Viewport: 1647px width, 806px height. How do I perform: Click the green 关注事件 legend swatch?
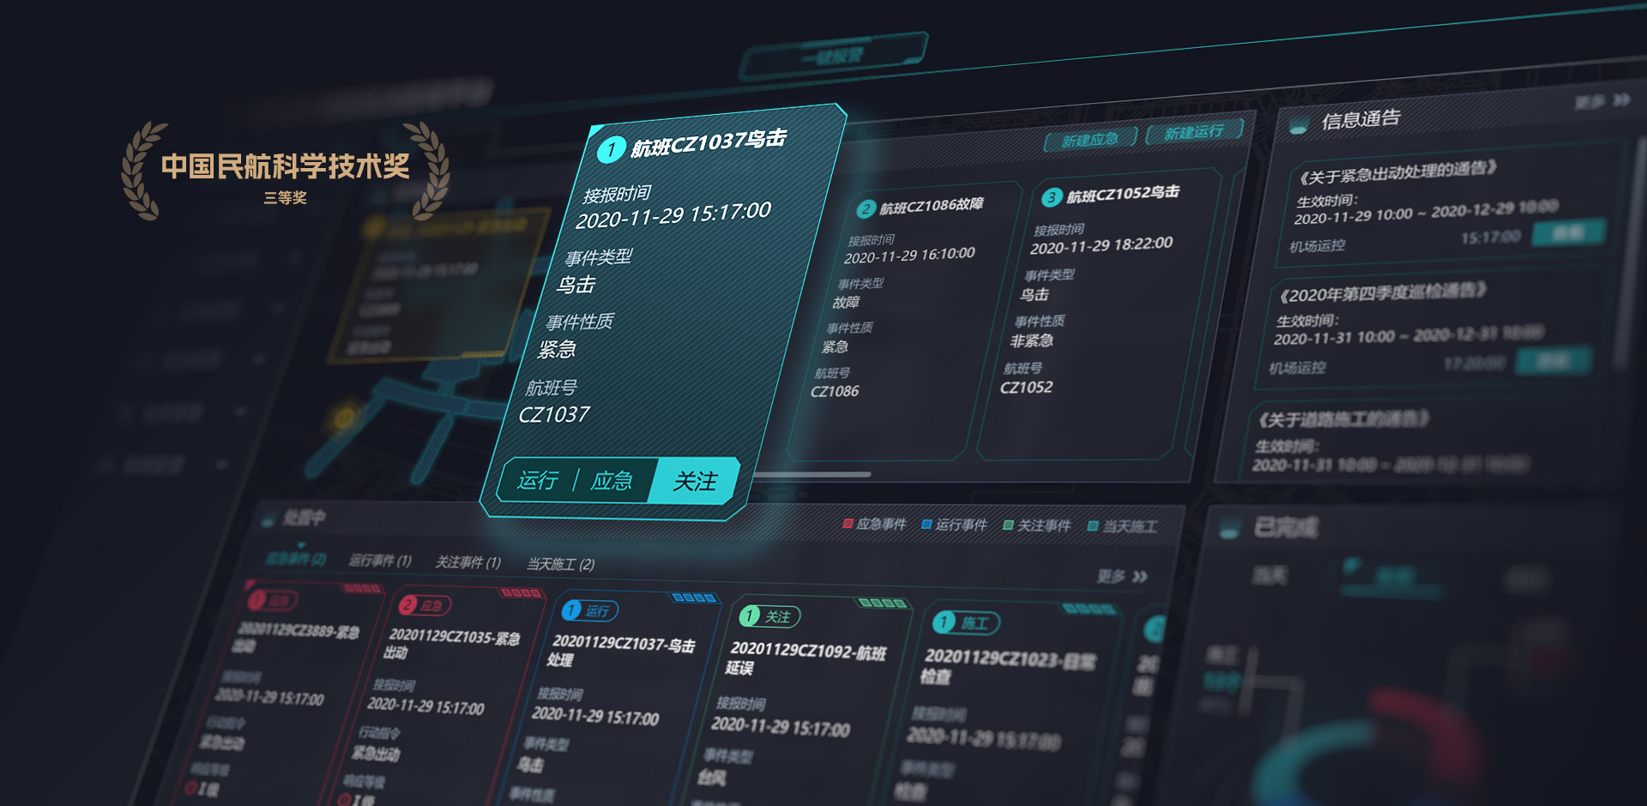pos(1008,525)
